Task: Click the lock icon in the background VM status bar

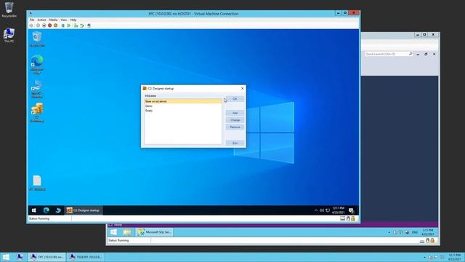Action: click(433, 241)
